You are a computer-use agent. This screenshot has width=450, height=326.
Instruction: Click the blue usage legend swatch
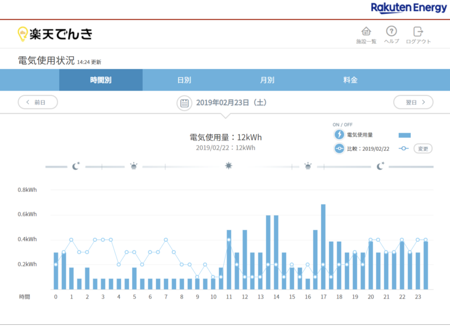[x=404, y=135]
